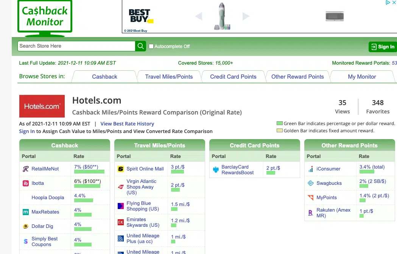This screenshot has height=254, width=397.
Task: Click the MaxRebates 4% rate
Action: tap(78, 210)
